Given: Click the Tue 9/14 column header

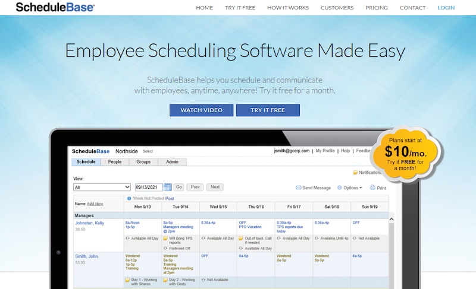Looking at the screenshot, I should click(x=181, y=207).
